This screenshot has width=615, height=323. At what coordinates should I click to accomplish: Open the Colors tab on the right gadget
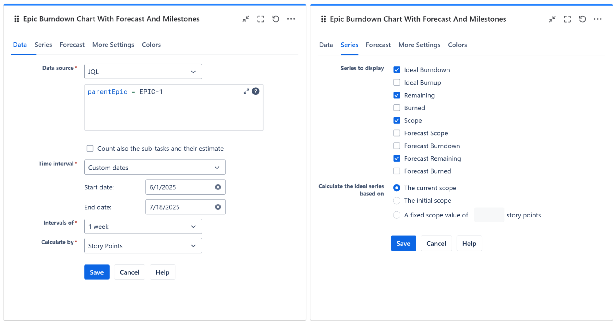[x=457, y=45]
